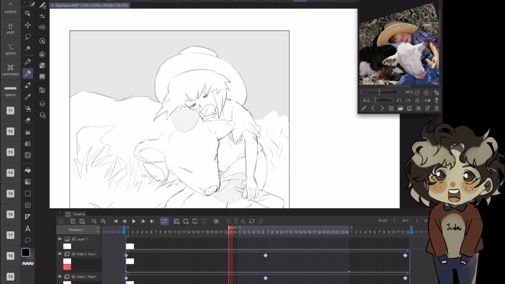Select the highlighted Pencil tool

28,73
